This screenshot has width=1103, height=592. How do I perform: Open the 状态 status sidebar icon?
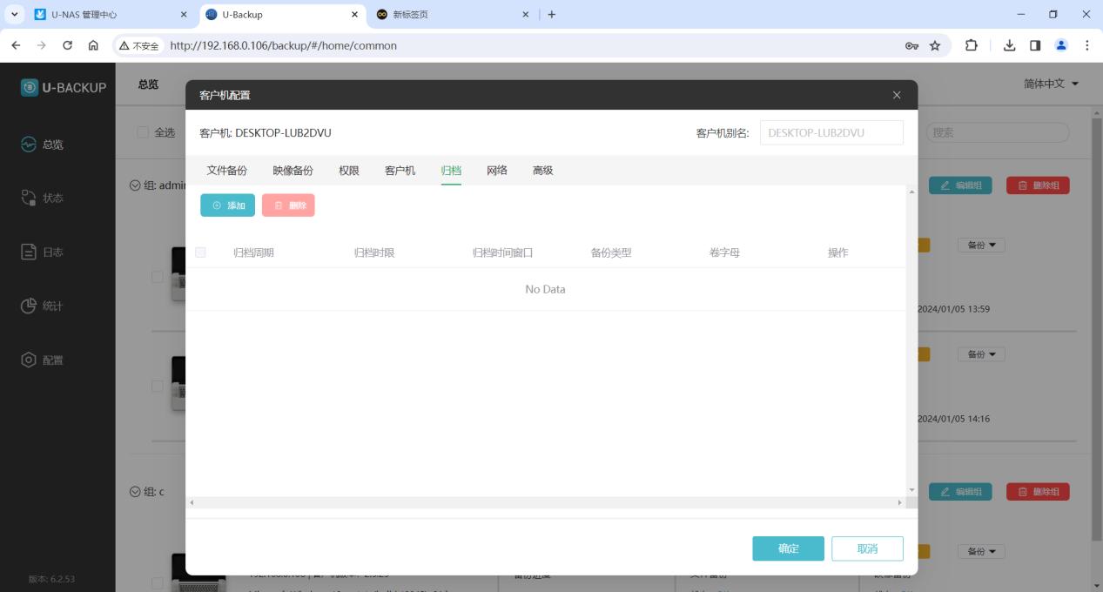29,198
